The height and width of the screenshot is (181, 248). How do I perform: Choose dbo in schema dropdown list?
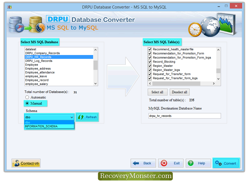(x=49, y=122)
